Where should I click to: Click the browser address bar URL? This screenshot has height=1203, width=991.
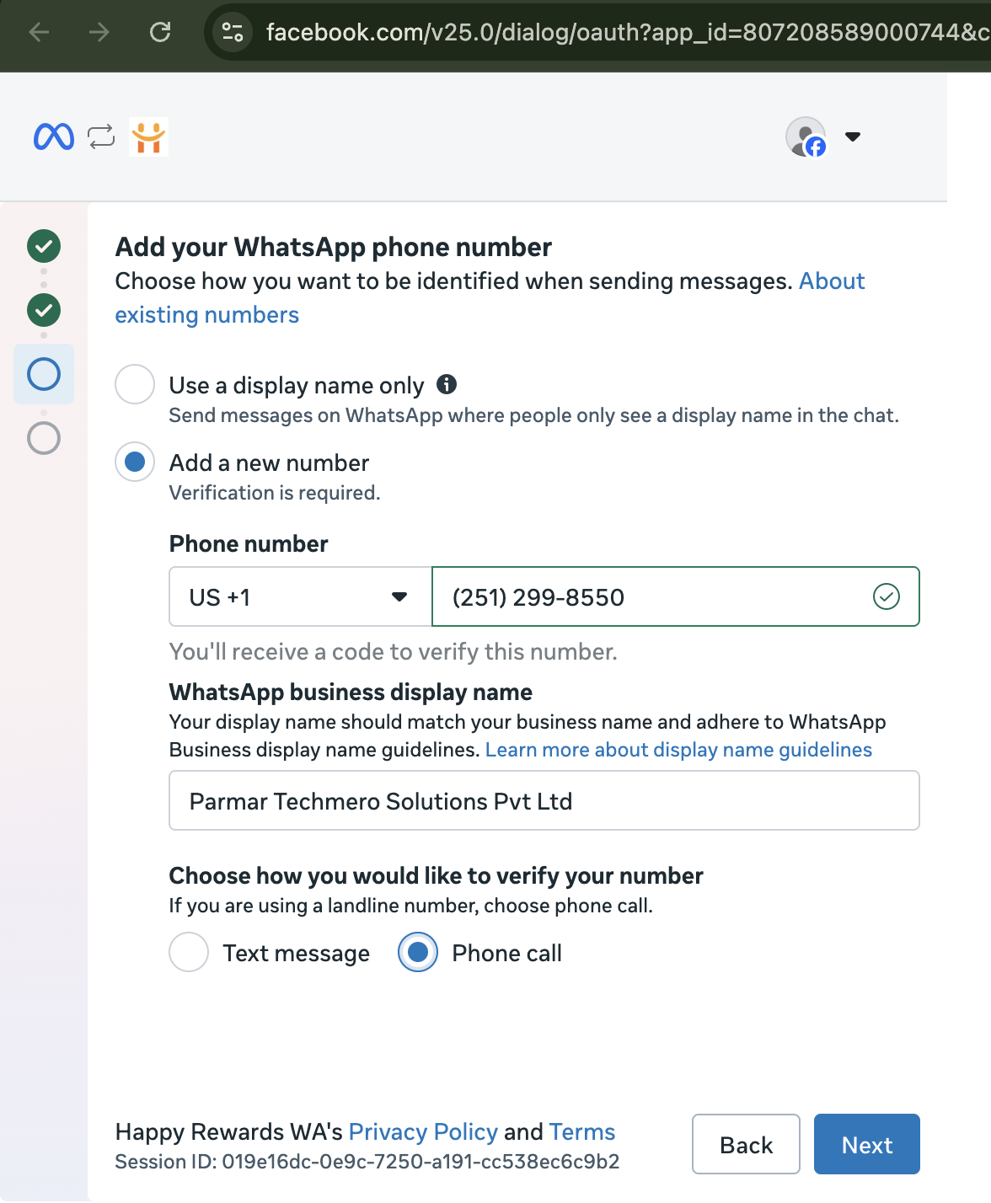coord(627,32)
